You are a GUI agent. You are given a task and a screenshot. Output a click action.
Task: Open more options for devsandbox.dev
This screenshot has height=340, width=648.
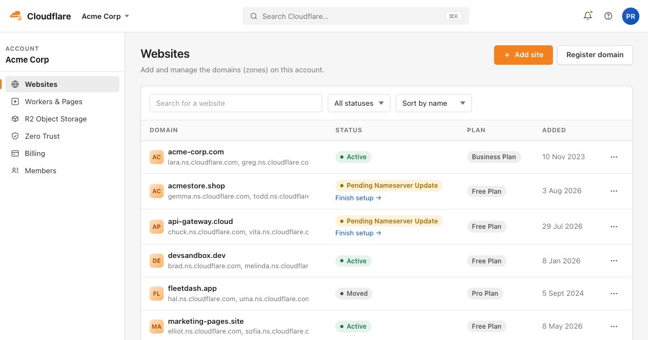click(x=614, y=261)
